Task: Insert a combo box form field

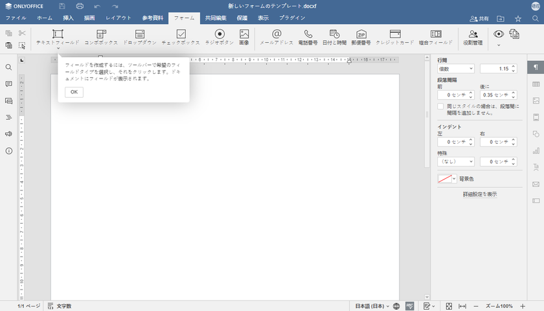Action: (x=101, y=37)
